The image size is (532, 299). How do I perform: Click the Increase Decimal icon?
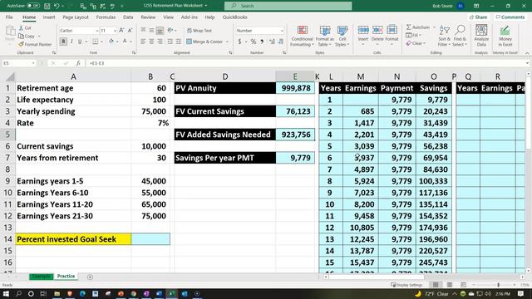click(x=272, y=42)
